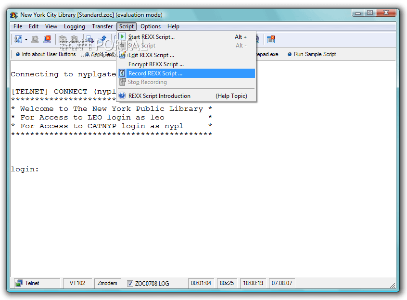
Task: Click the 80x25 terminal size field
Action: [x=227, y=283]
